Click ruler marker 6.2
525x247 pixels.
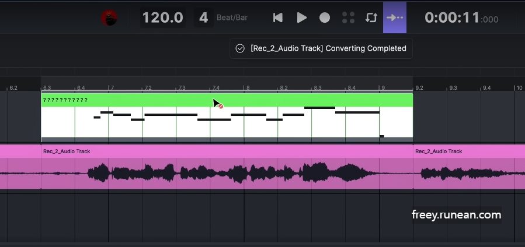(13, 88)
